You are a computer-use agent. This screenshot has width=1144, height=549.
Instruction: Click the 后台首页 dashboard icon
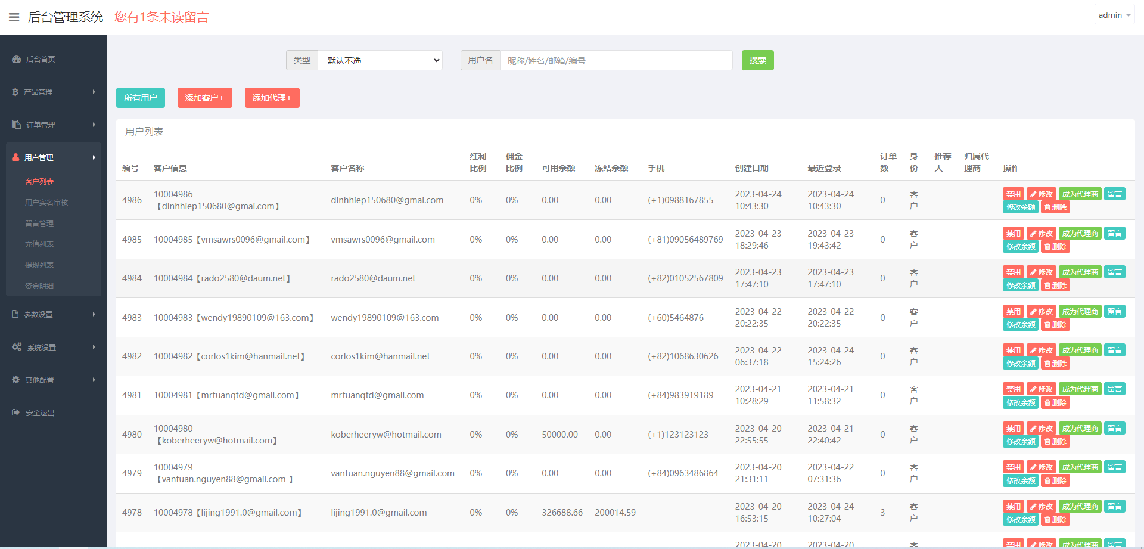[16, 59]
